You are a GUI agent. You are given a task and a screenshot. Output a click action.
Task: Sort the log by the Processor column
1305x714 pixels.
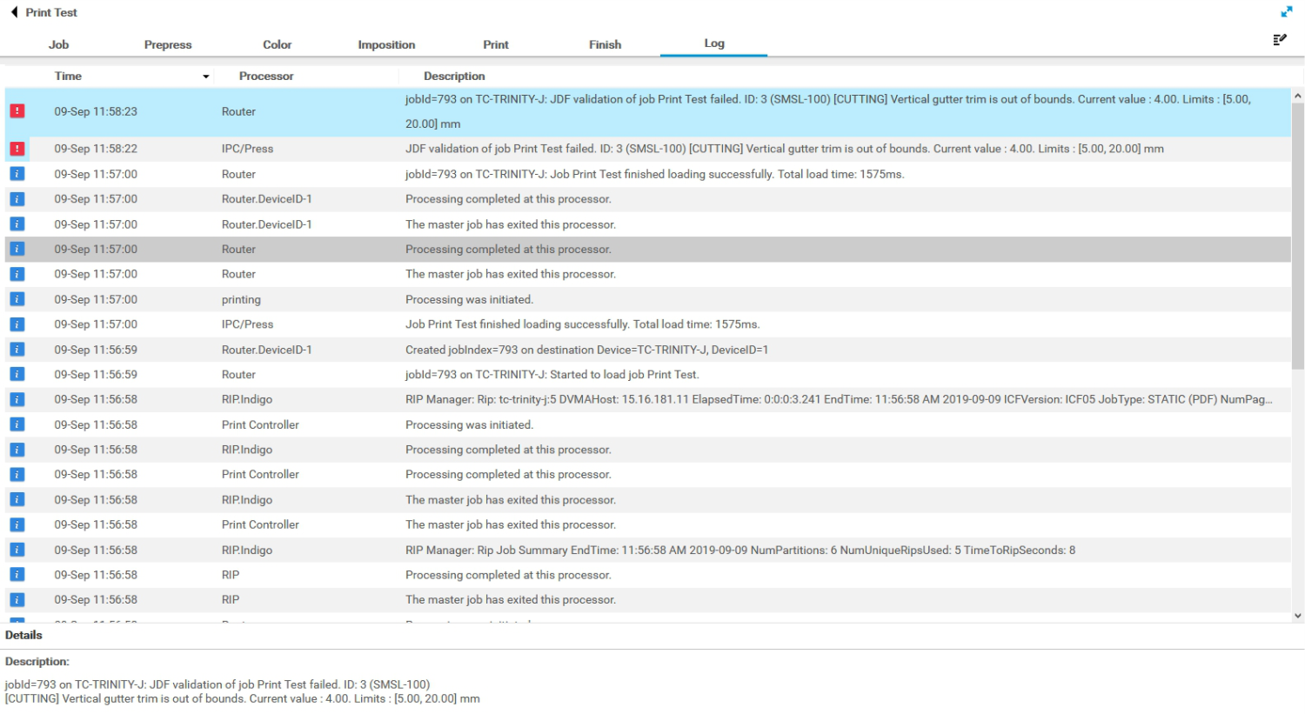coord(266,76)
